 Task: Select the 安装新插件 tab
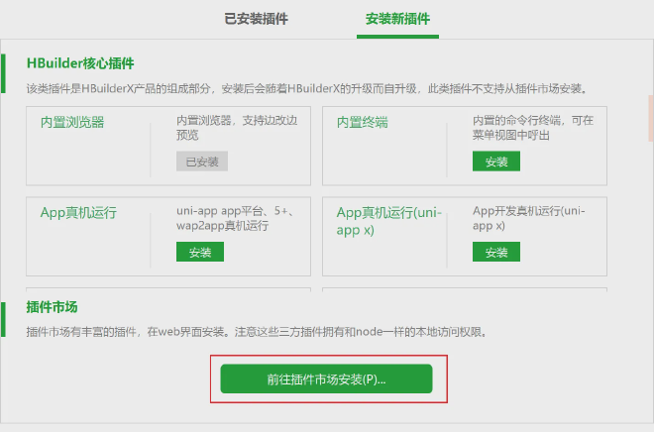(397, 19)
